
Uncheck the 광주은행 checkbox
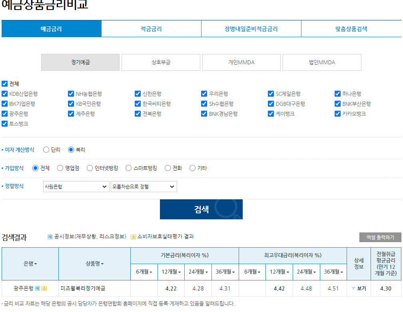click(x=5, y=114)
